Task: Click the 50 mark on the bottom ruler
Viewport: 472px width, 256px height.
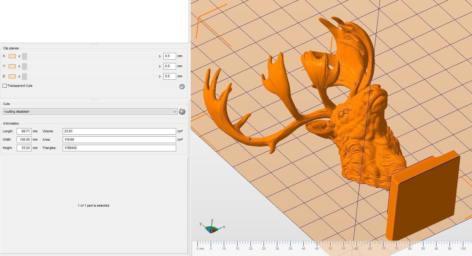Action: click(x=330, y=249)
